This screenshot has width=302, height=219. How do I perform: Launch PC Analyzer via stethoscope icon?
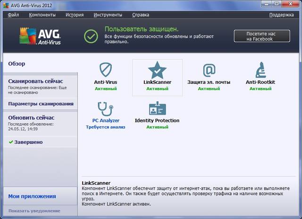pos(105,109)
